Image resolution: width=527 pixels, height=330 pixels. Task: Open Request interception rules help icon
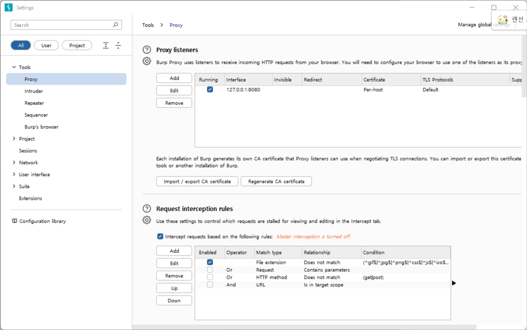coord(146,209)
